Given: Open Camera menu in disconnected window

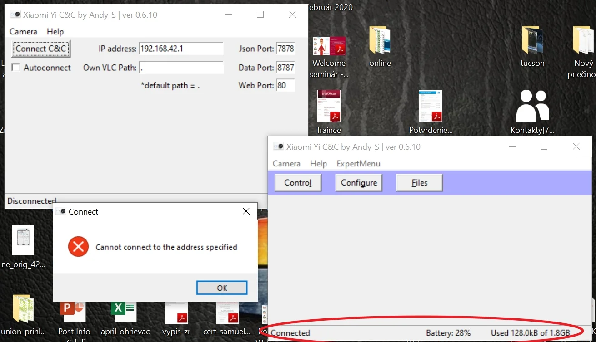Looking at the screenshot, I should click(23, 32).
